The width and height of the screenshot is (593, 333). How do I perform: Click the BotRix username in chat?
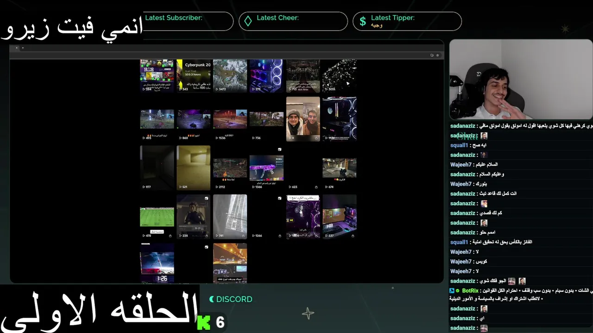pos(470,290)
